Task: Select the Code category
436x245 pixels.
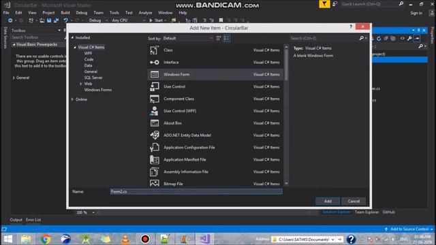Action: point(89,59)
